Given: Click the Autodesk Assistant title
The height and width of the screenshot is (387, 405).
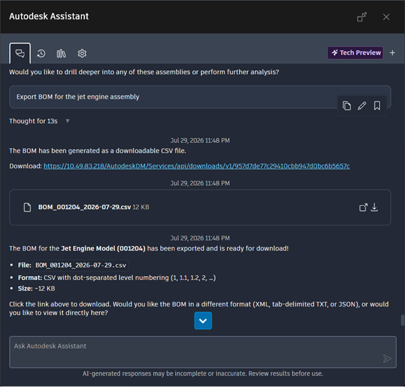Looking at the screenshot, I should (49, 16).
